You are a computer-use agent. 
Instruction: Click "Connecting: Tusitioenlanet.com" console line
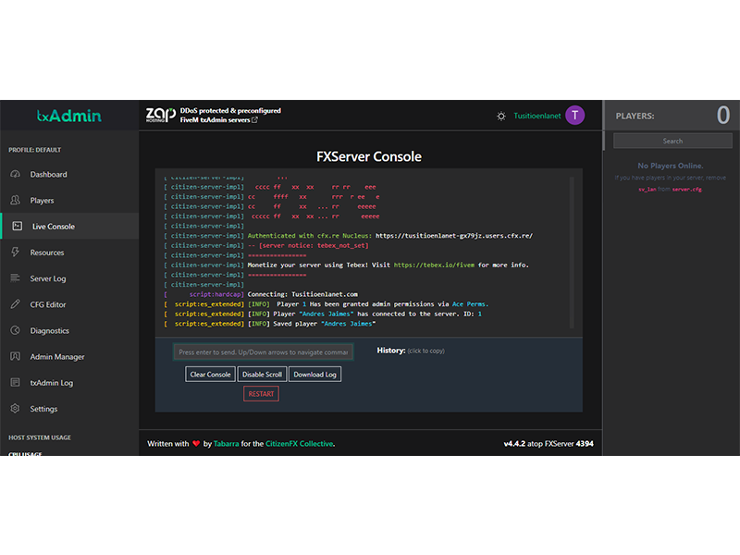[x=302, y=294]
